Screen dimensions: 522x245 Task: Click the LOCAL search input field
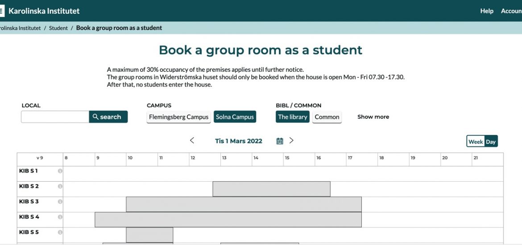pyautogui.click(x=55, y=117)
